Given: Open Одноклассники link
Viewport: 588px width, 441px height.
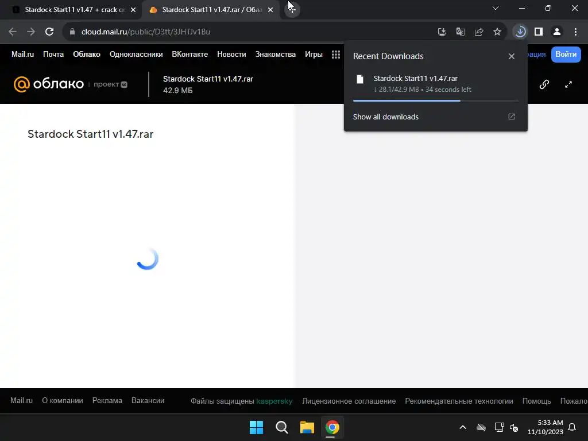Looking at the screenshot, I should 136,55.
